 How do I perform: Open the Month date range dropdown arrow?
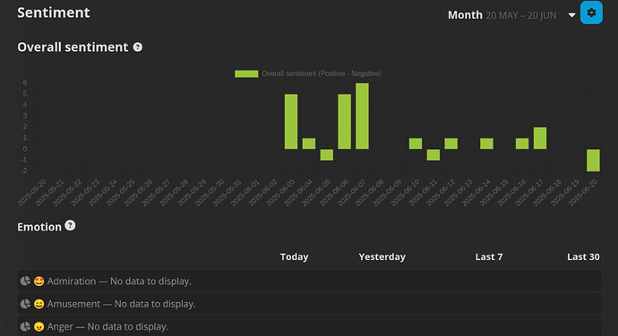[x=572, y=15]
